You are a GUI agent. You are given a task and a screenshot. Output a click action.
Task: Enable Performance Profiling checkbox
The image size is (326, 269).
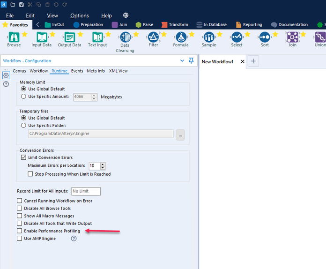[x=19, y=231]
